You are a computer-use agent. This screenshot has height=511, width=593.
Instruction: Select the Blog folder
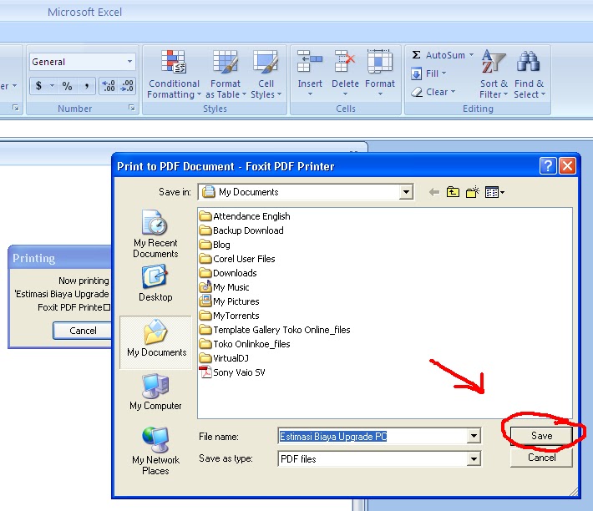(215, 245)
